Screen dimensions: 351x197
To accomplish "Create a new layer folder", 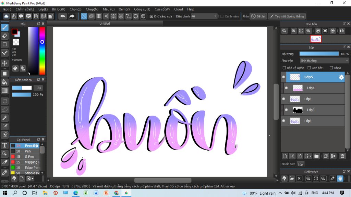I will (316, 156).
